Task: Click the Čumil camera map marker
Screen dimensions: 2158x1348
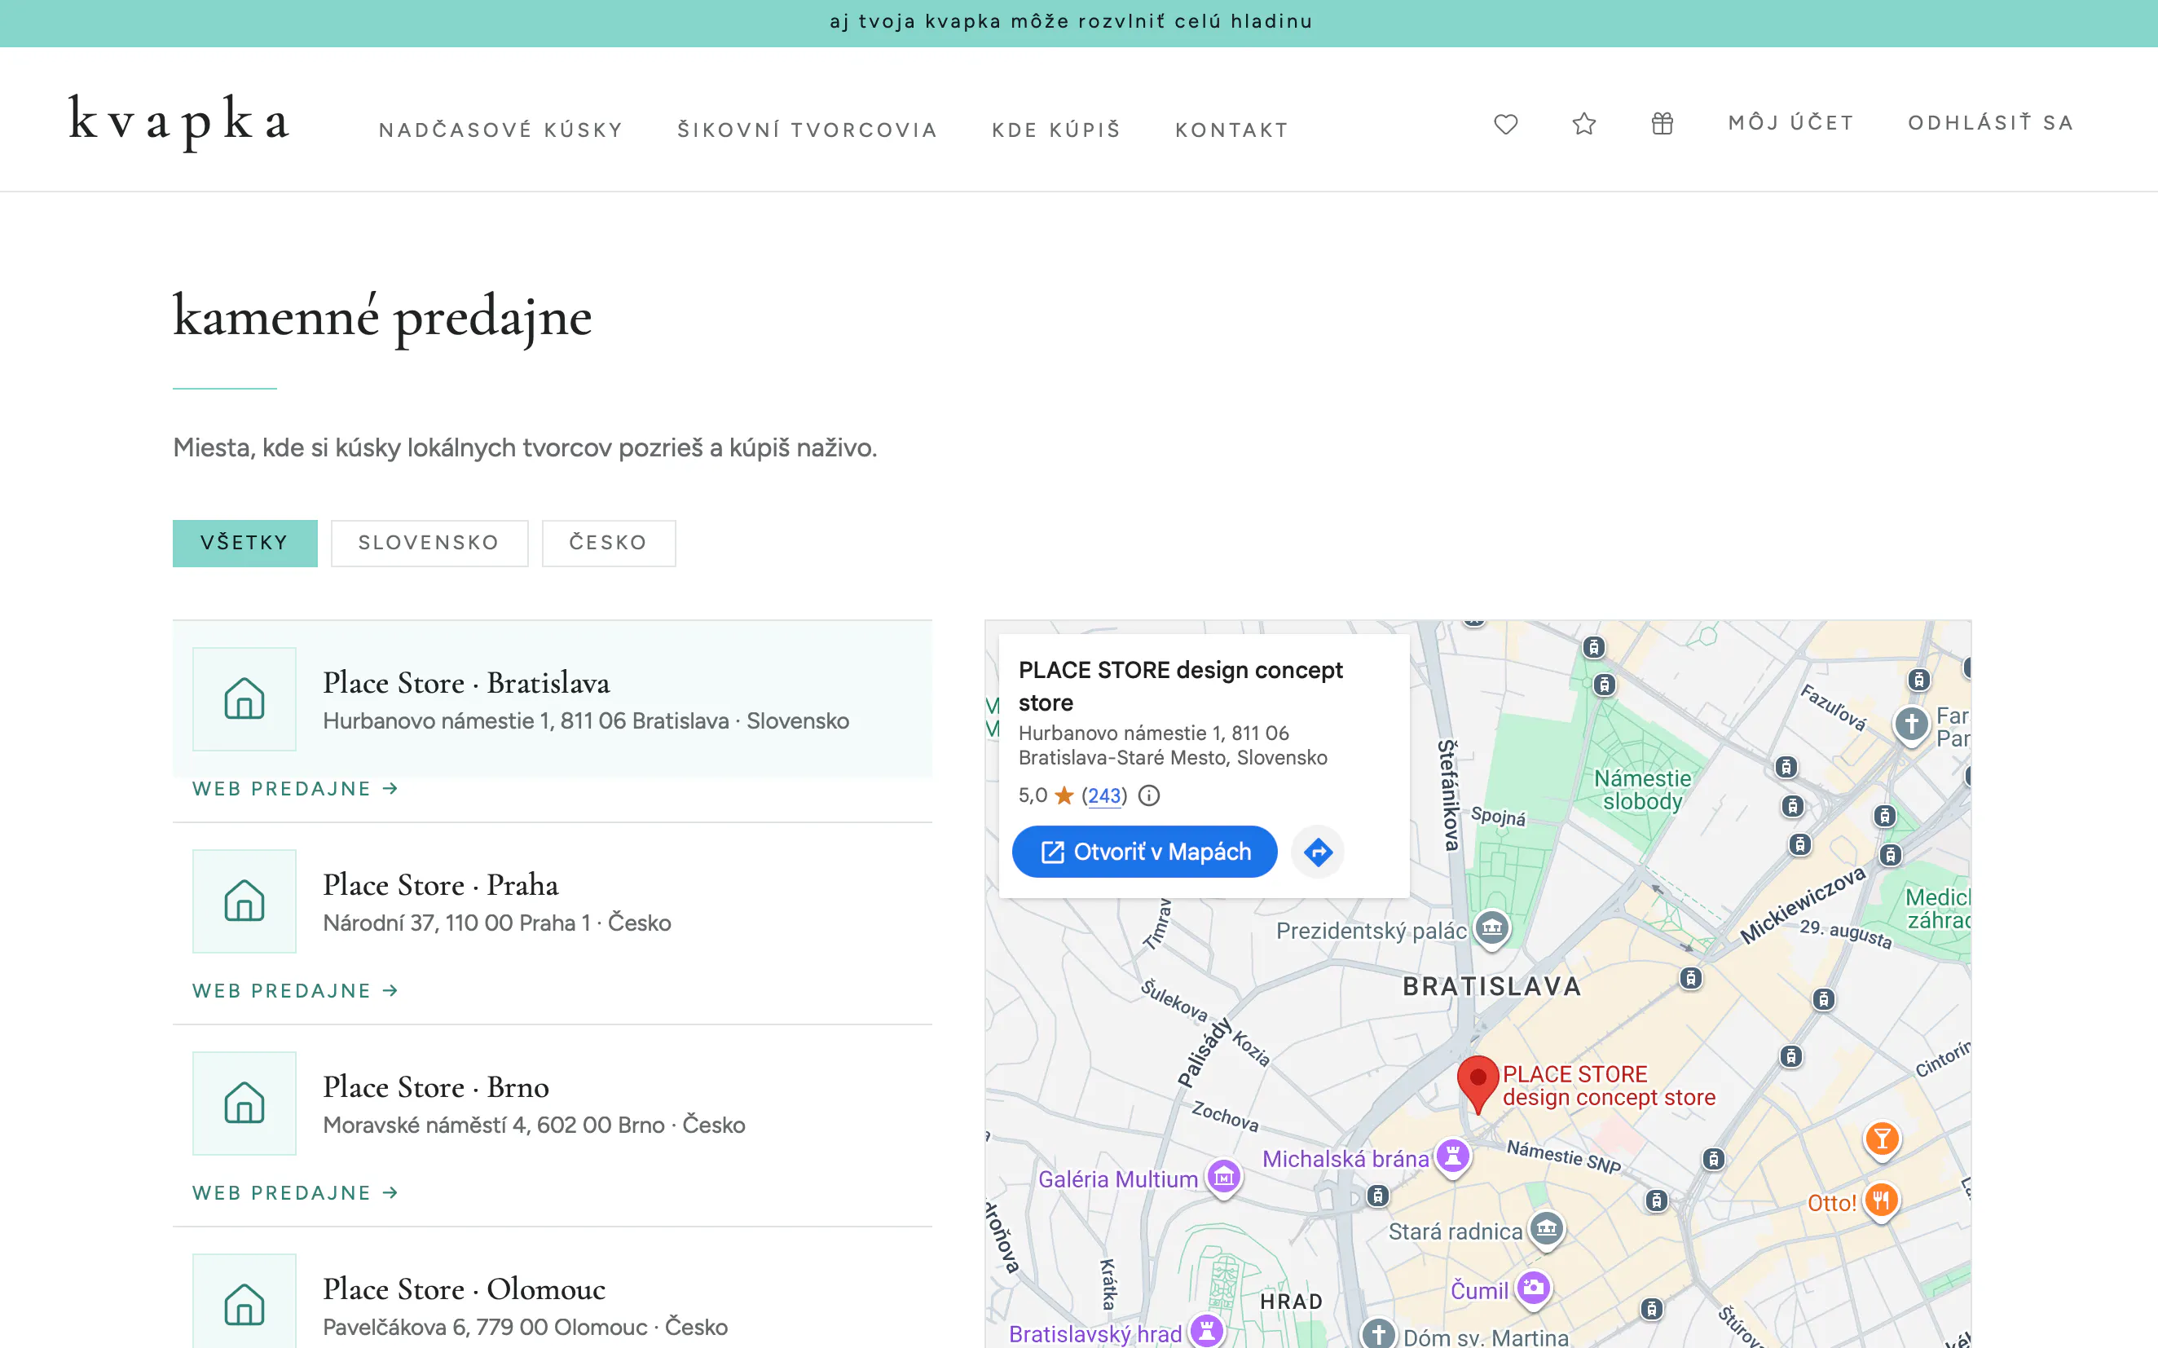Action: 1533,1289
